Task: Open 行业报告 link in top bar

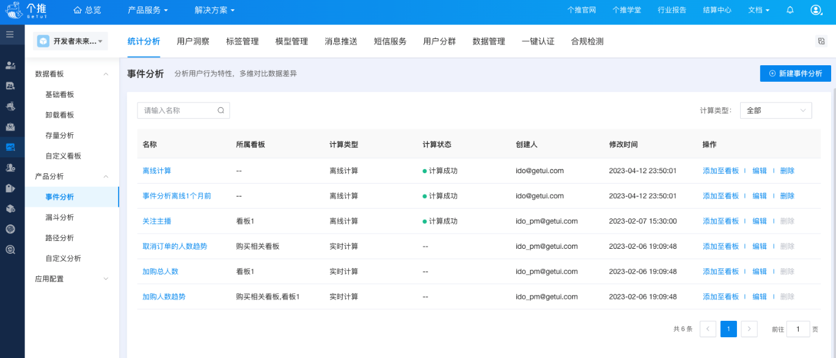Action: (x=672, y=10)
